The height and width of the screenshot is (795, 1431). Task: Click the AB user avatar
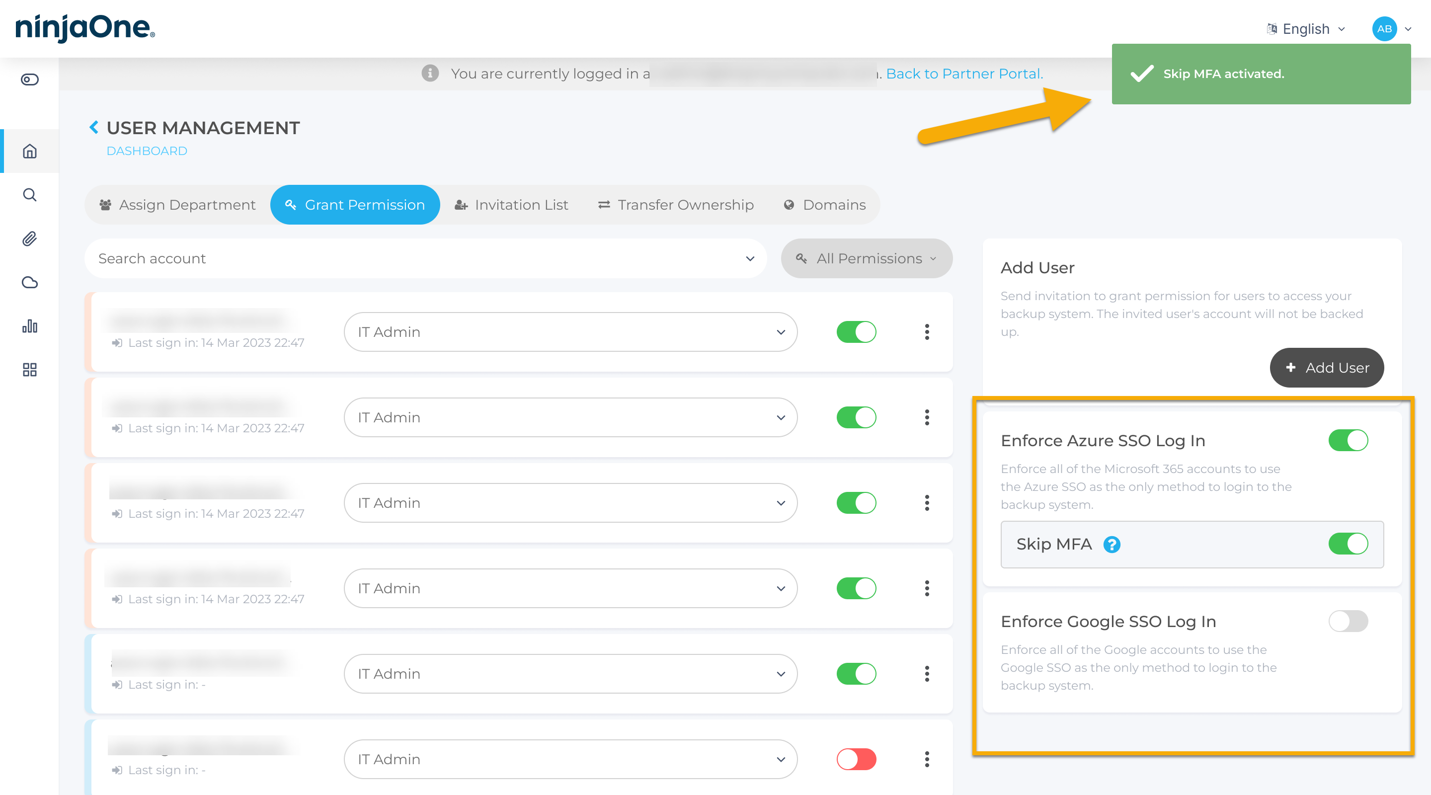1384,29
